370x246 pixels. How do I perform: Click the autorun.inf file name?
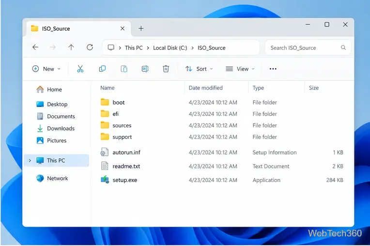126,153
